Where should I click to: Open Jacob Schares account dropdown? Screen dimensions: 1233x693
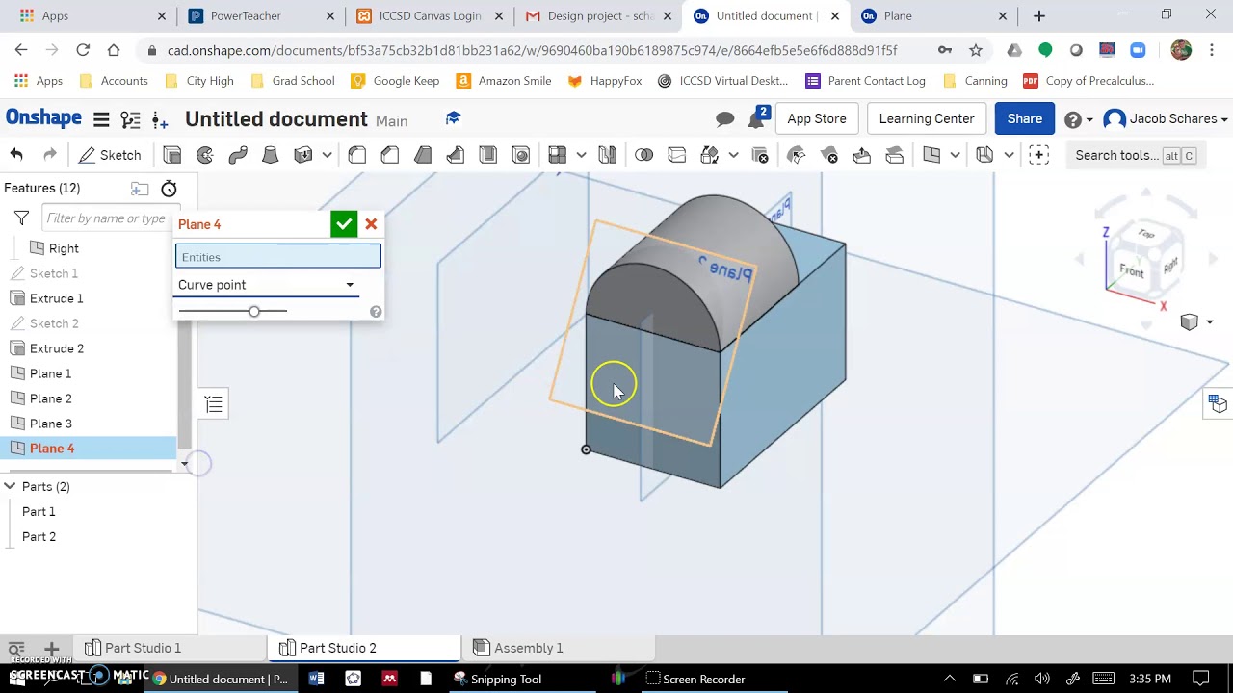point(1166,119)
